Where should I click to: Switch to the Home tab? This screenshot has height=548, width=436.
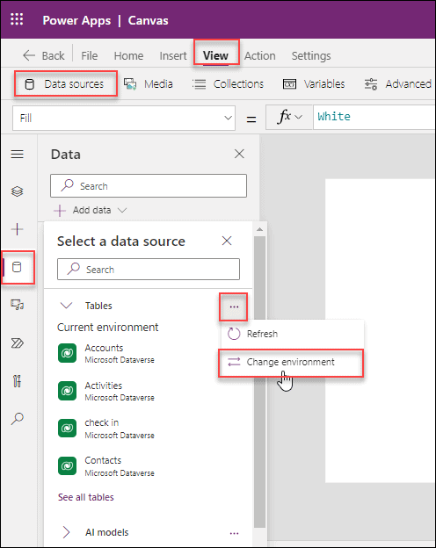coord(128,55)
